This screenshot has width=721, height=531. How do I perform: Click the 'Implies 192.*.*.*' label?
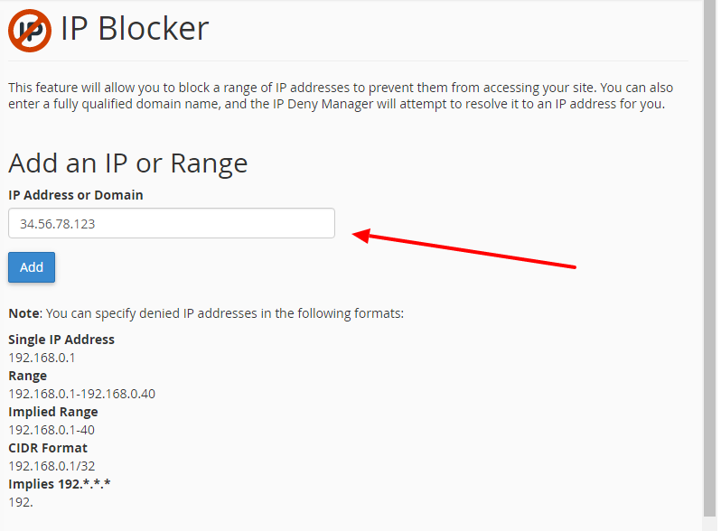(60, 484)
